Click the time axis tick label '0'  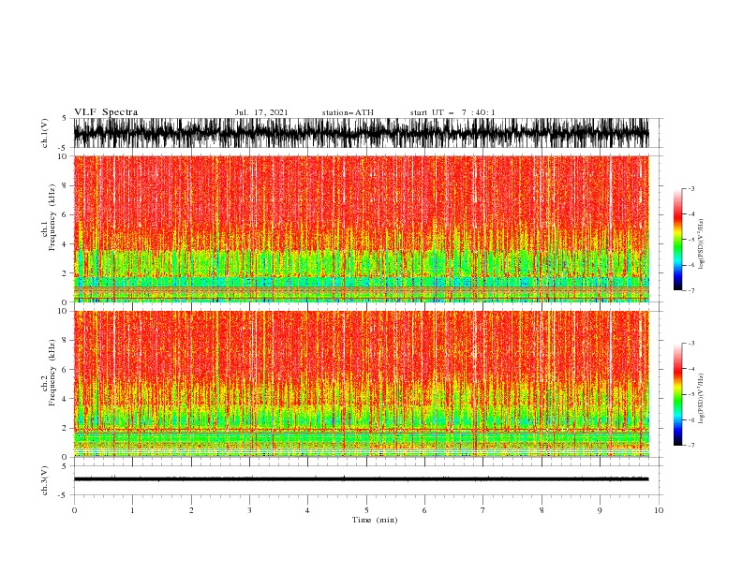point(74,510)
